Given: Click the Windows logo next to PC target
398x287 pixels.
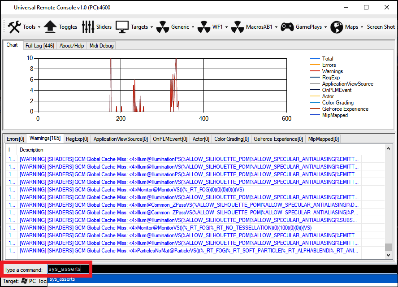Looking at the screenshot, I should tap(25, 281).
